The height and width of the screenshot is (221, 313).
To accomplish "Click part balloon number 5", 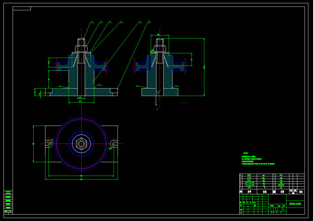I will (x=140, y=21).
